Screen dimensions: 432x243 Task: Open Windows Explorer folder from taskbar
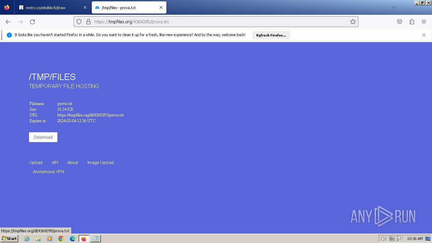38,239
